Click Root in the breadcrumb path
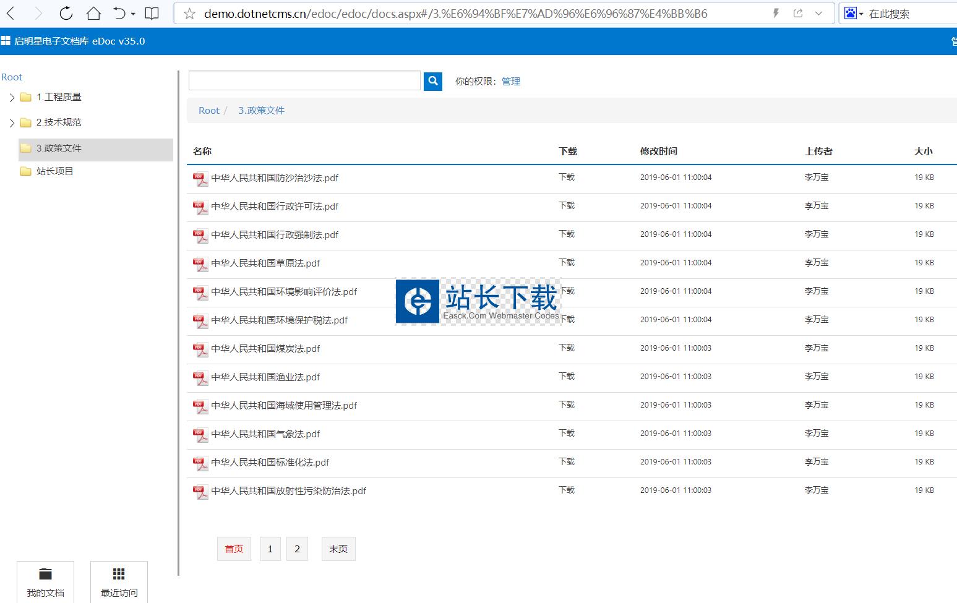The width and height of the screenshot is (957, 603). pyautogui.click(x=209, y=111)
